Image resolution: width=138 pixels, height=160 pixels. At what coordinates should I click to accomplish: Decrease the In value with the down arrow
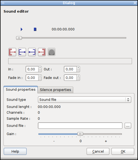point(40,71)
